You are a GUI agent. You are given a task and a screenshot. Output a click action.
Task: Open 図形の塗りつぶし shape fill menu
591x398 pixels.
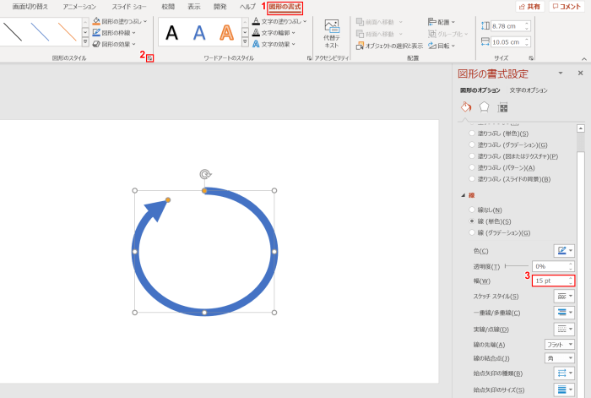tap(120, 21)
